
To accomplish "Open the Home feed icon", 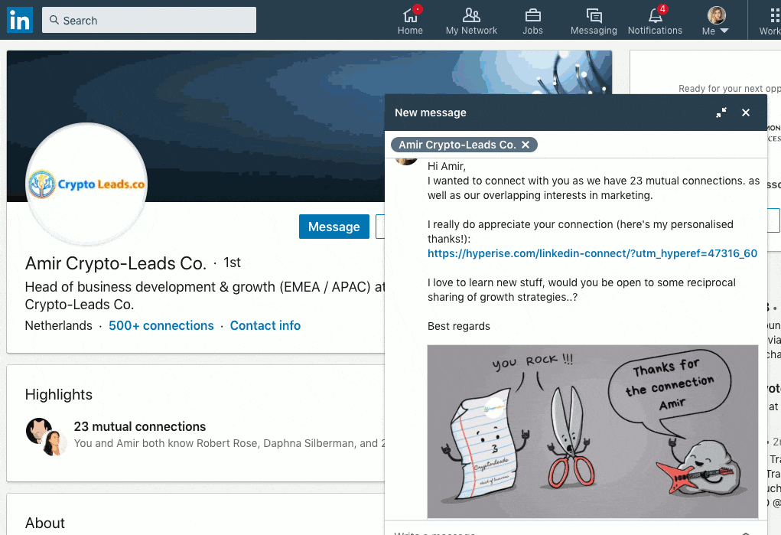I will (x=410, y=21).
